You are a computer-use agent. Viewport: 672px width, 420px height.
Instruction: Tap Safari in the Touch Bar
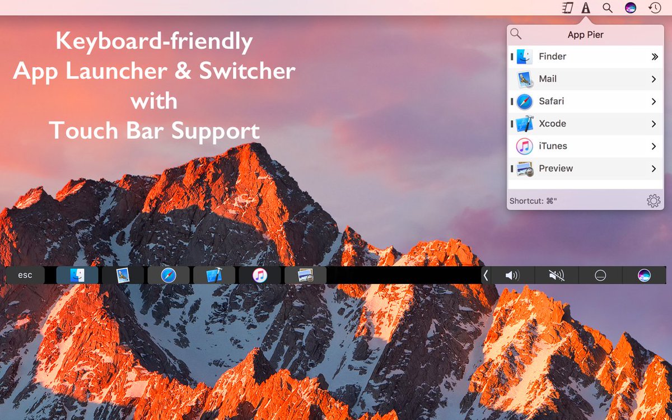[x=169, y=275]
